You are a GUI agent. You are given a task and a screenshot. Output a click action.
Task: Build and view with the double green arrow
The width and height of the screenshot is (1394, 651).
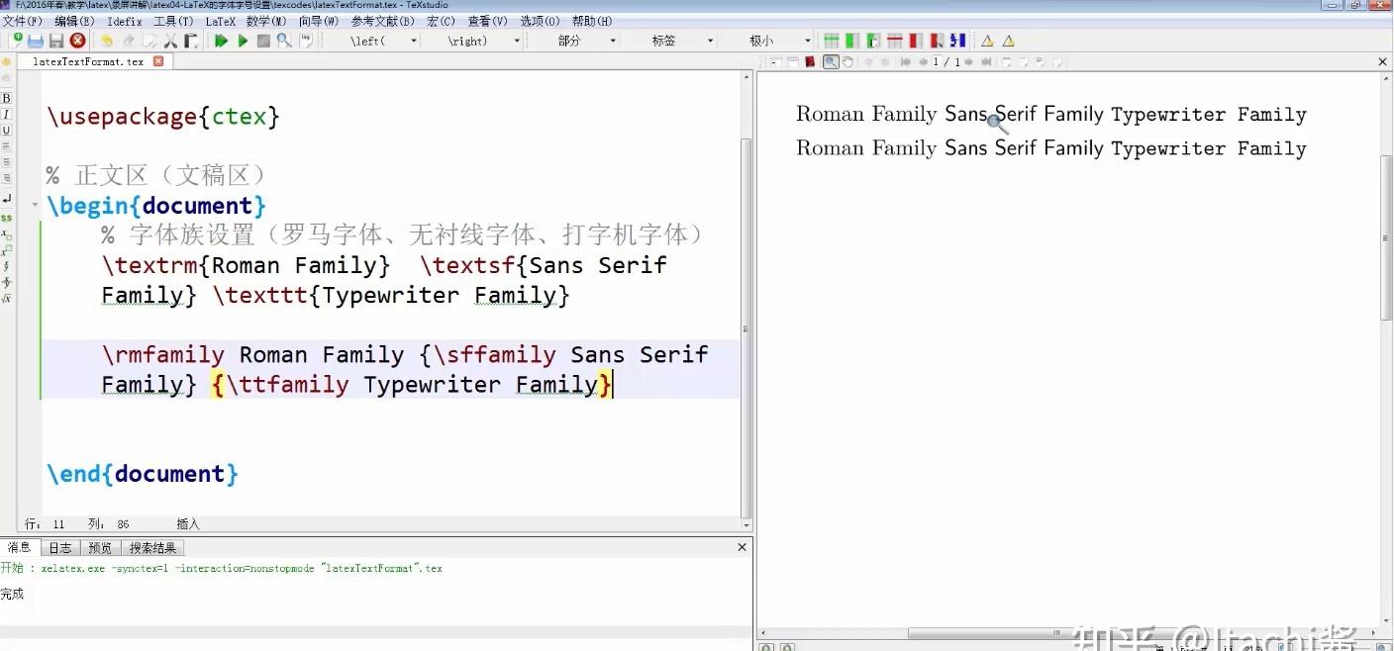221,41
